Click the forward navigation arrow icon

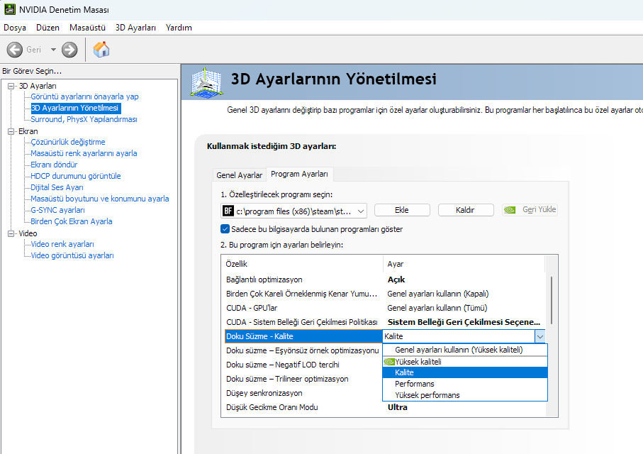[69, 50]
